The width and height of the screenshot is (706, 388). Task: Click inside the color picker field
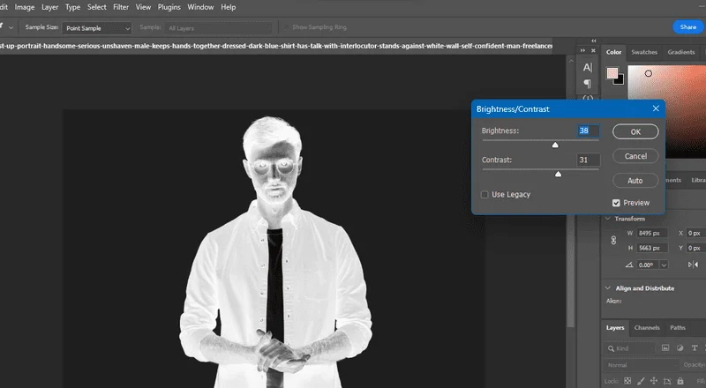[x=667, y=112]
